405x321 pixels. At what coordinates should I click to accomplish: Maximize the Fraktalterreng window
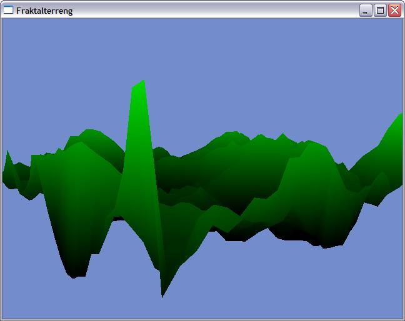[380, 11]
